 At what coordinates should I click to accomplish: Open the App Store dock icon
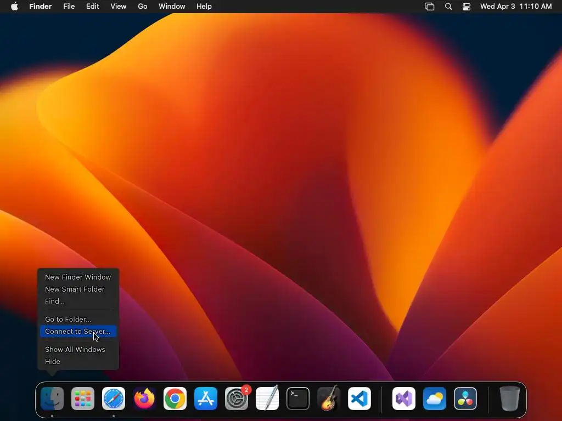pos(206,399)
